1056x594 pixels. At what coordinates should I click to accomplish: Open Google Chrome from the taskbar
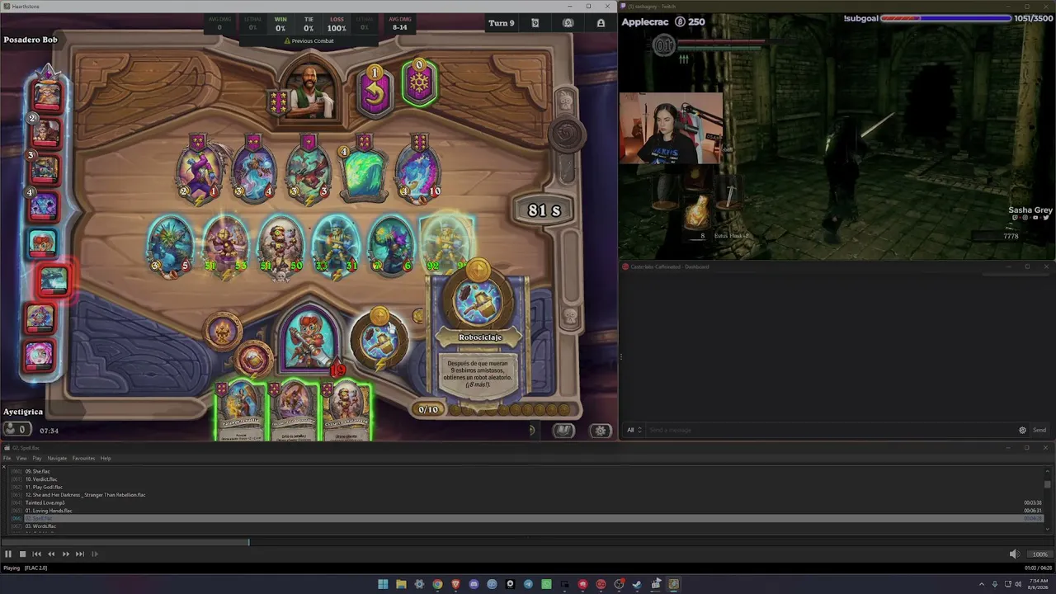pos(437,584)
